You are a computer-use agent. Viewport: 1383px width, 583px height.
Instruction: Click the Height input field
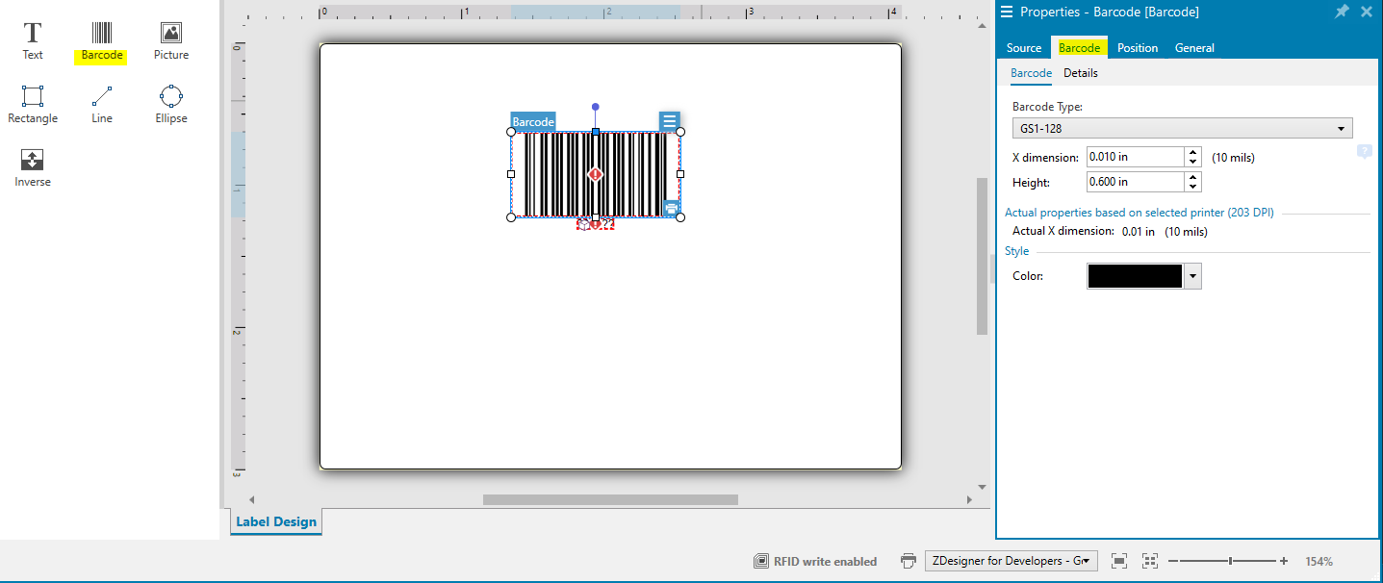(1135, 182)
